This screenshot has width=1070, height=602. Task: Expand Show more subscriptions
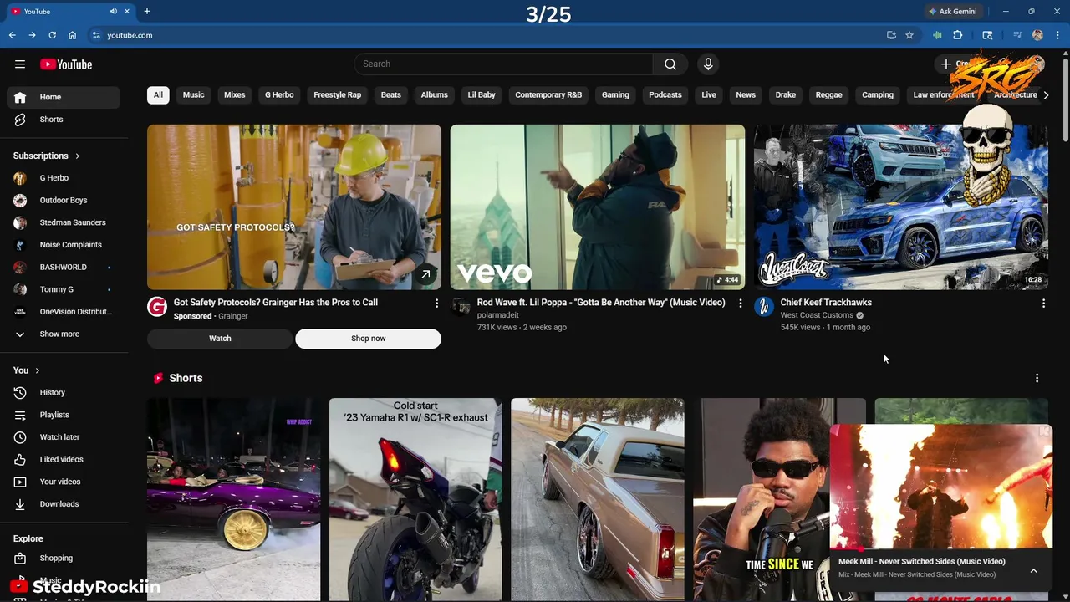point(64,334)
